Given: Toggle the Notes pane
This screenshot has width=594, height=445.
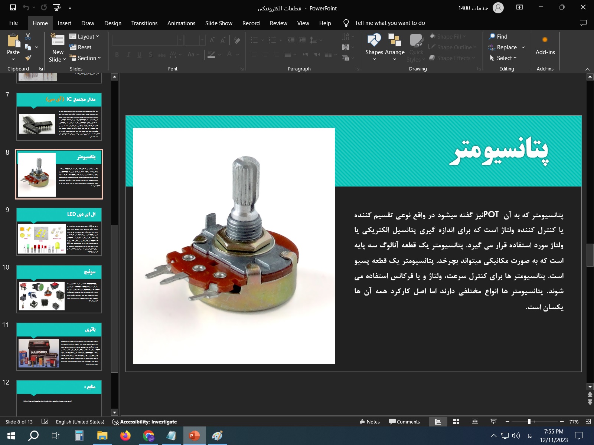Looking at the screenshot, I should point(370,422).
